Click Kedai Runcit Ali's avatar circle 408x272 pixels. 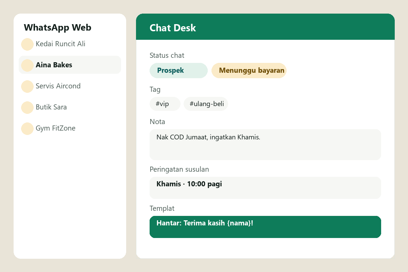(x=27, y=44)
